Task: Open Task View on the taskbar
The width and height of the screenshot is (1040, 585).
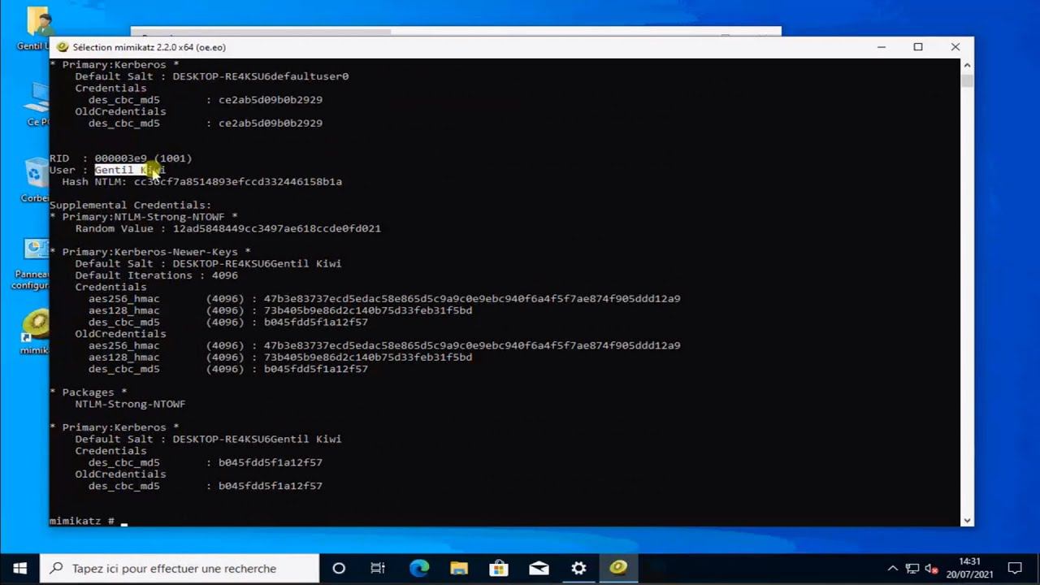Action: [x=378, y=568]
